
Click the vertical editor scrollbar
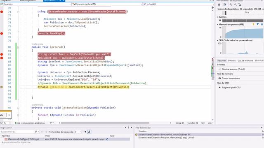coord(213,69)
